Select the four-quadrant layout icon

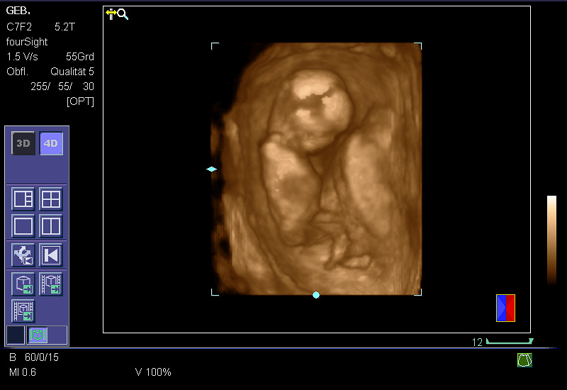(50, 199)
